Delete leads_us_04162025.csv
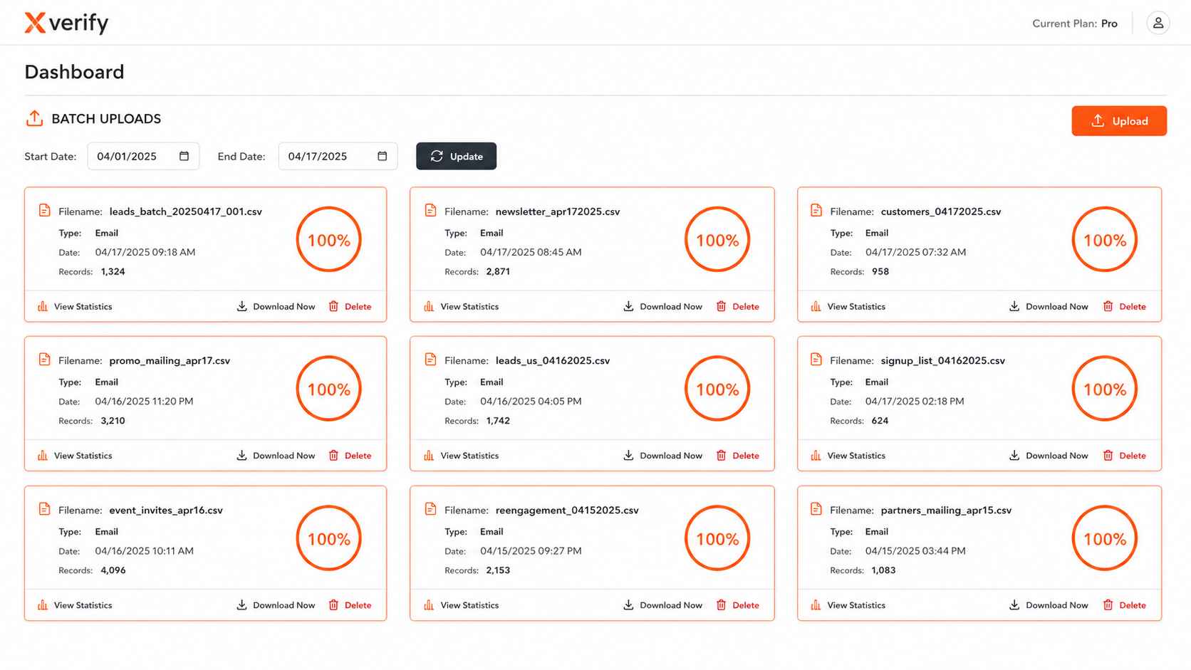1191x670 pixels. click(737, 456)
